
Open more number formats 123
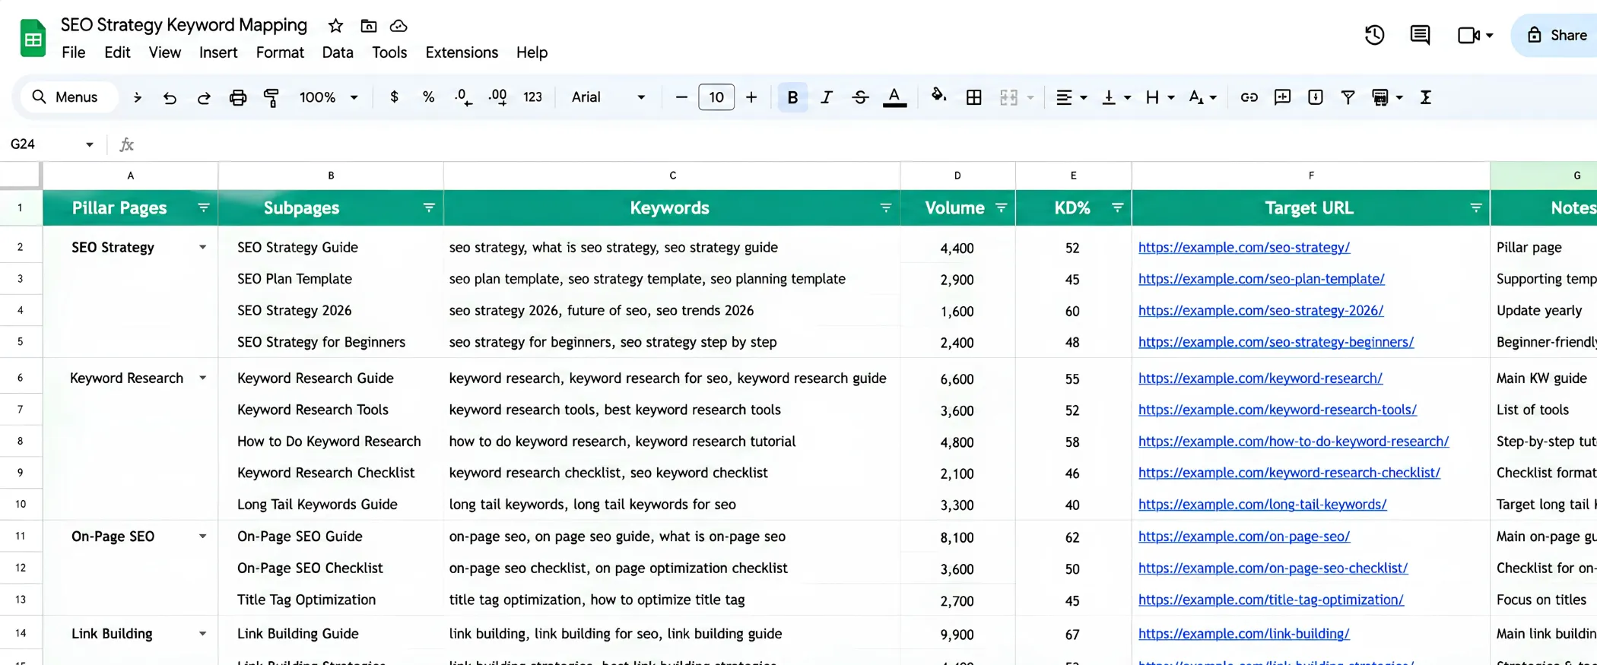532,97
